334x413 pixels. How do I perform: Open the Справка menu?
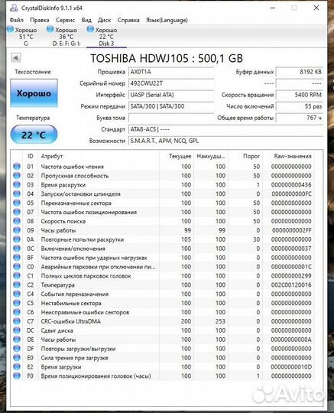tap(128, 20)
